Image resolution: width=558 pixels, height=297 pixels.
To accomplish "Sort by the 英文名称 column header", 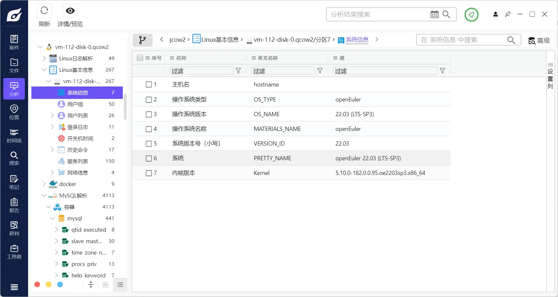I will (268, 58).
